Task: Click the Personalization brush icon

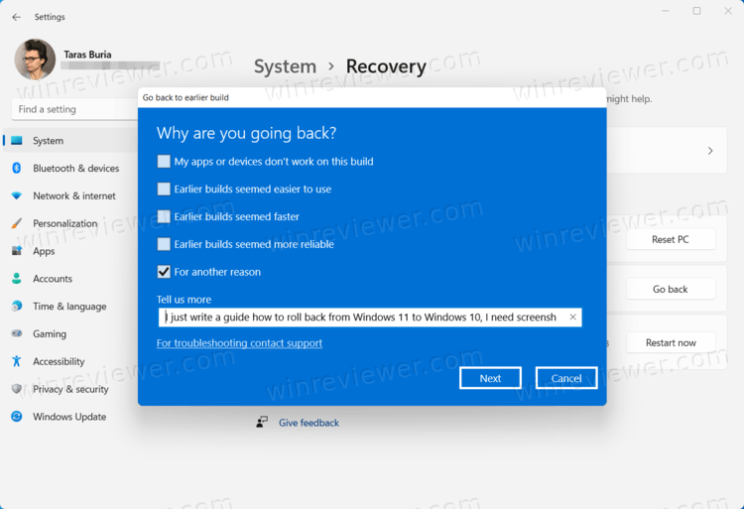Action: tap(17, 223)
